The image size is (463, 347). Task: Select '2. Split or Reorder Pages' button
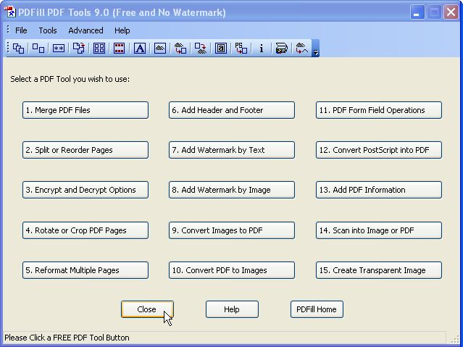point(85,150)
